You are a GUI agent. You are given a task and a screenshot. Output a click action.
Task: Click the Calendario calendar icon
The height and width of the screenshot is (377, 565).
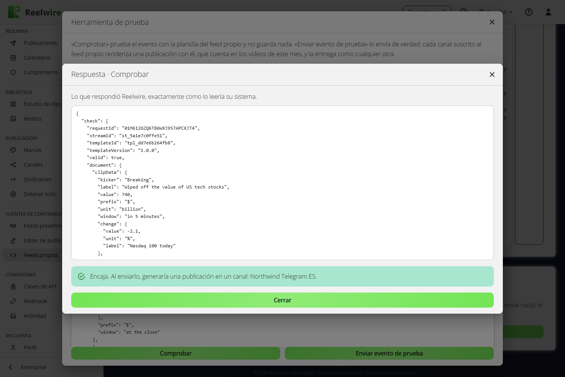pos(13,58)
